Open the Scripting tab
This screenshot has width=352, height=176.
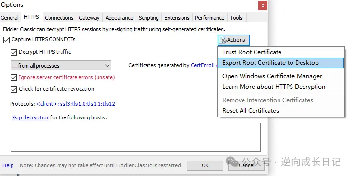coord(148,18)
